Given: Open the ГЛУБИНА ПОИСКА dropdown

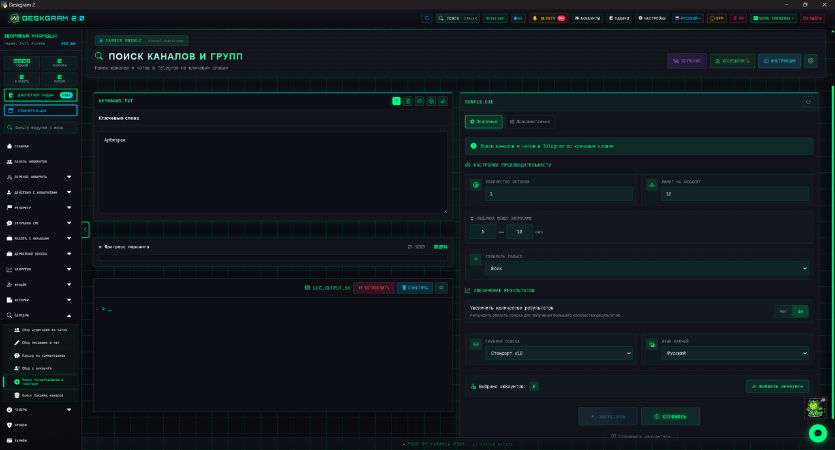Looking at the screenshot, I should [x=559, y=353].
